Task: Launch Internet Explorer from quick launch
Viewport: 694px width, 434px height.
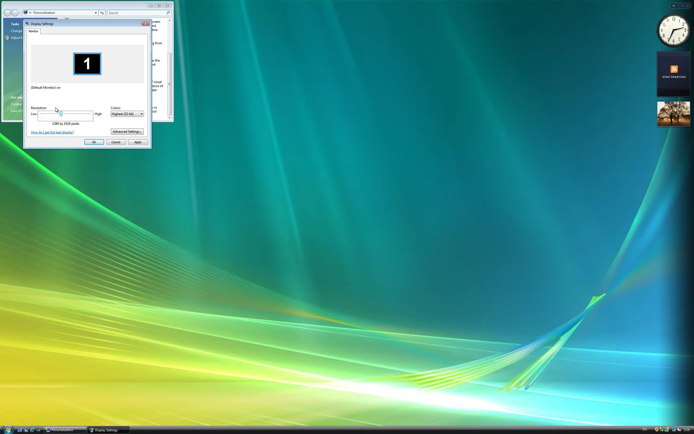Action: [33, 430]
